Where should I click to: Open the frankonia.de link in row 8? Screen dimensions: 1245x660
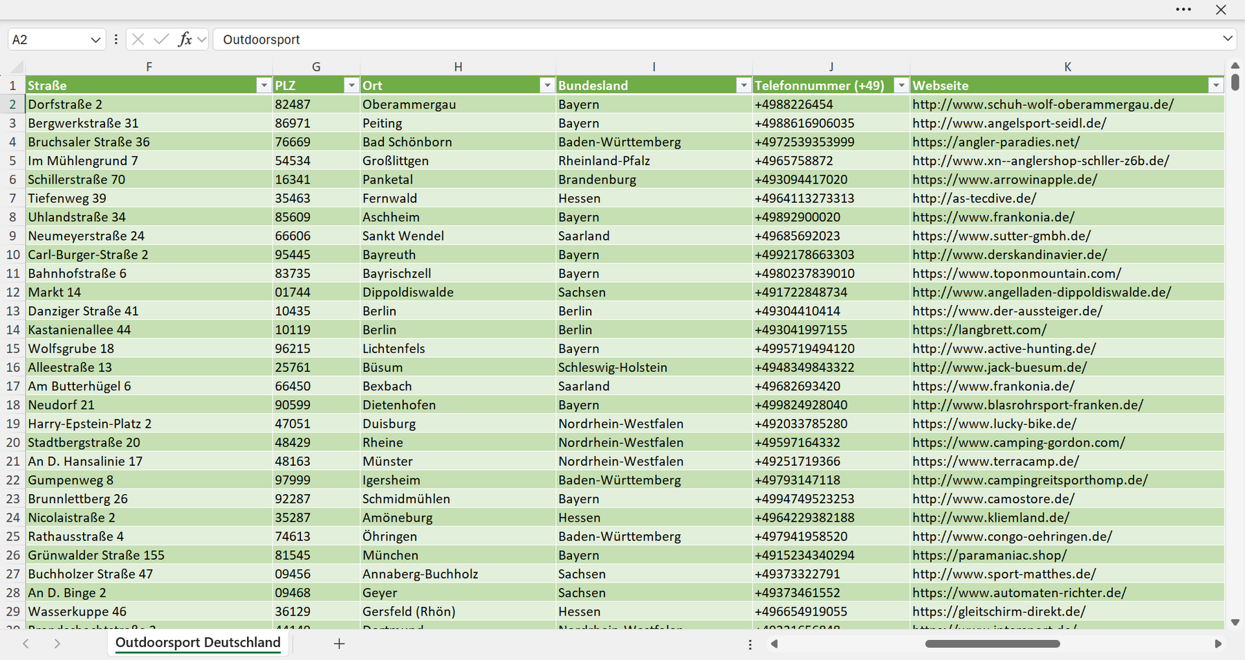993,217
